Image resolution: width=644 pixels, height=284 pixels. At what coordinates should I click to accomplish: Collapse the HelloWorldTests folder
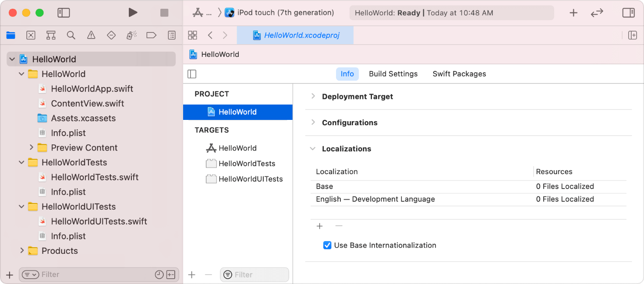21,162
